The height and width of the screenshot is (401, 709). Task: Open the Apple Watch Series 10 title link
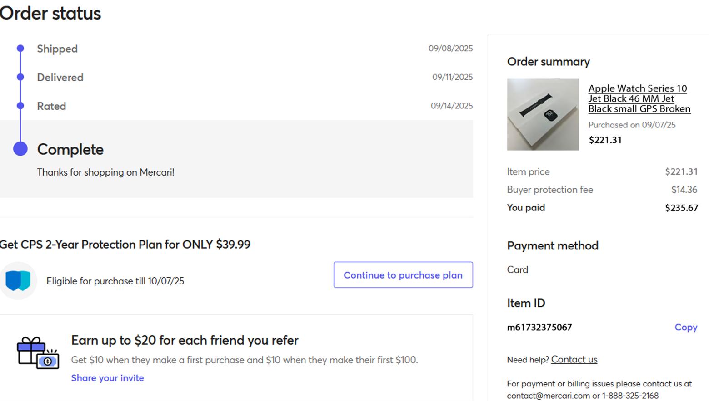(x=639, y=98)
